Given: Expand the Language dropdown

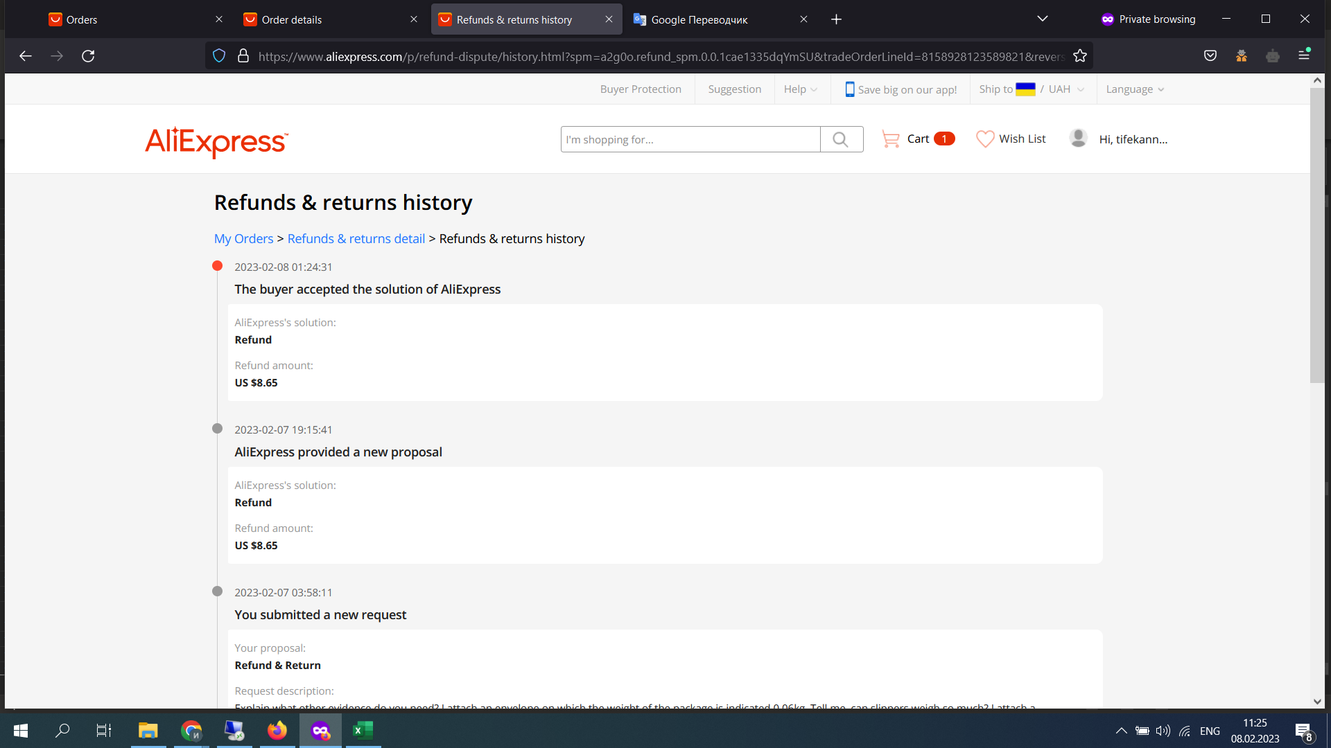Looking at the screenshot, I should pyautogui.click(x=1135, y=89).
